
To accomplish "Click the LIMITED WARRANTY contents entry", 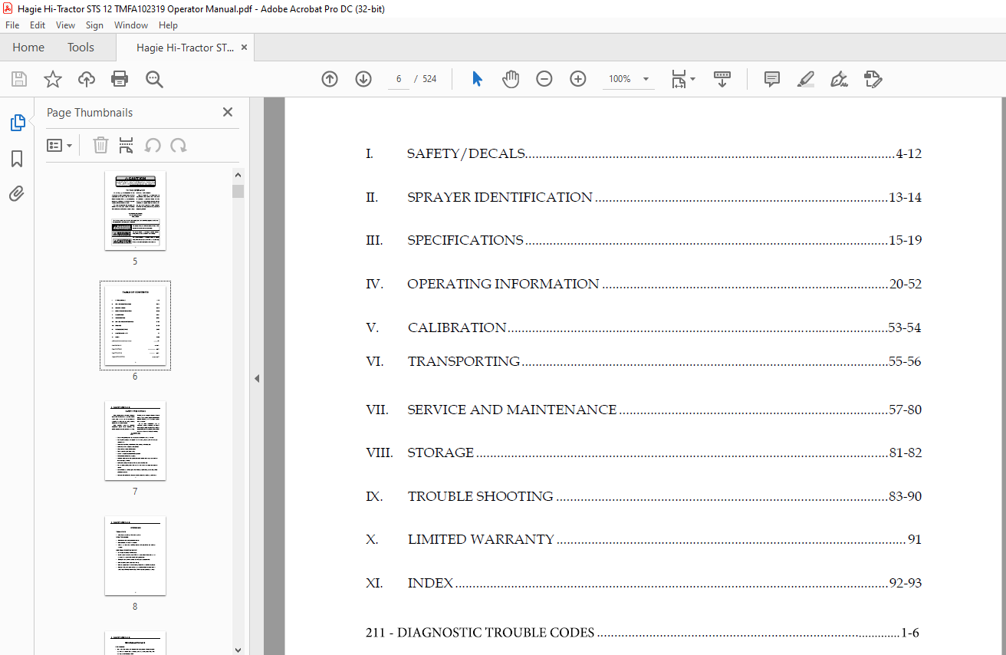I will click(x=643, y=539).
